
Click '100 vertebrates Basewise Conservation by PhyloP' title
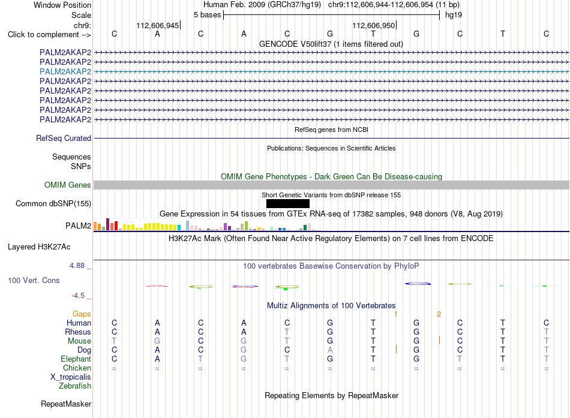click(331, 266)
